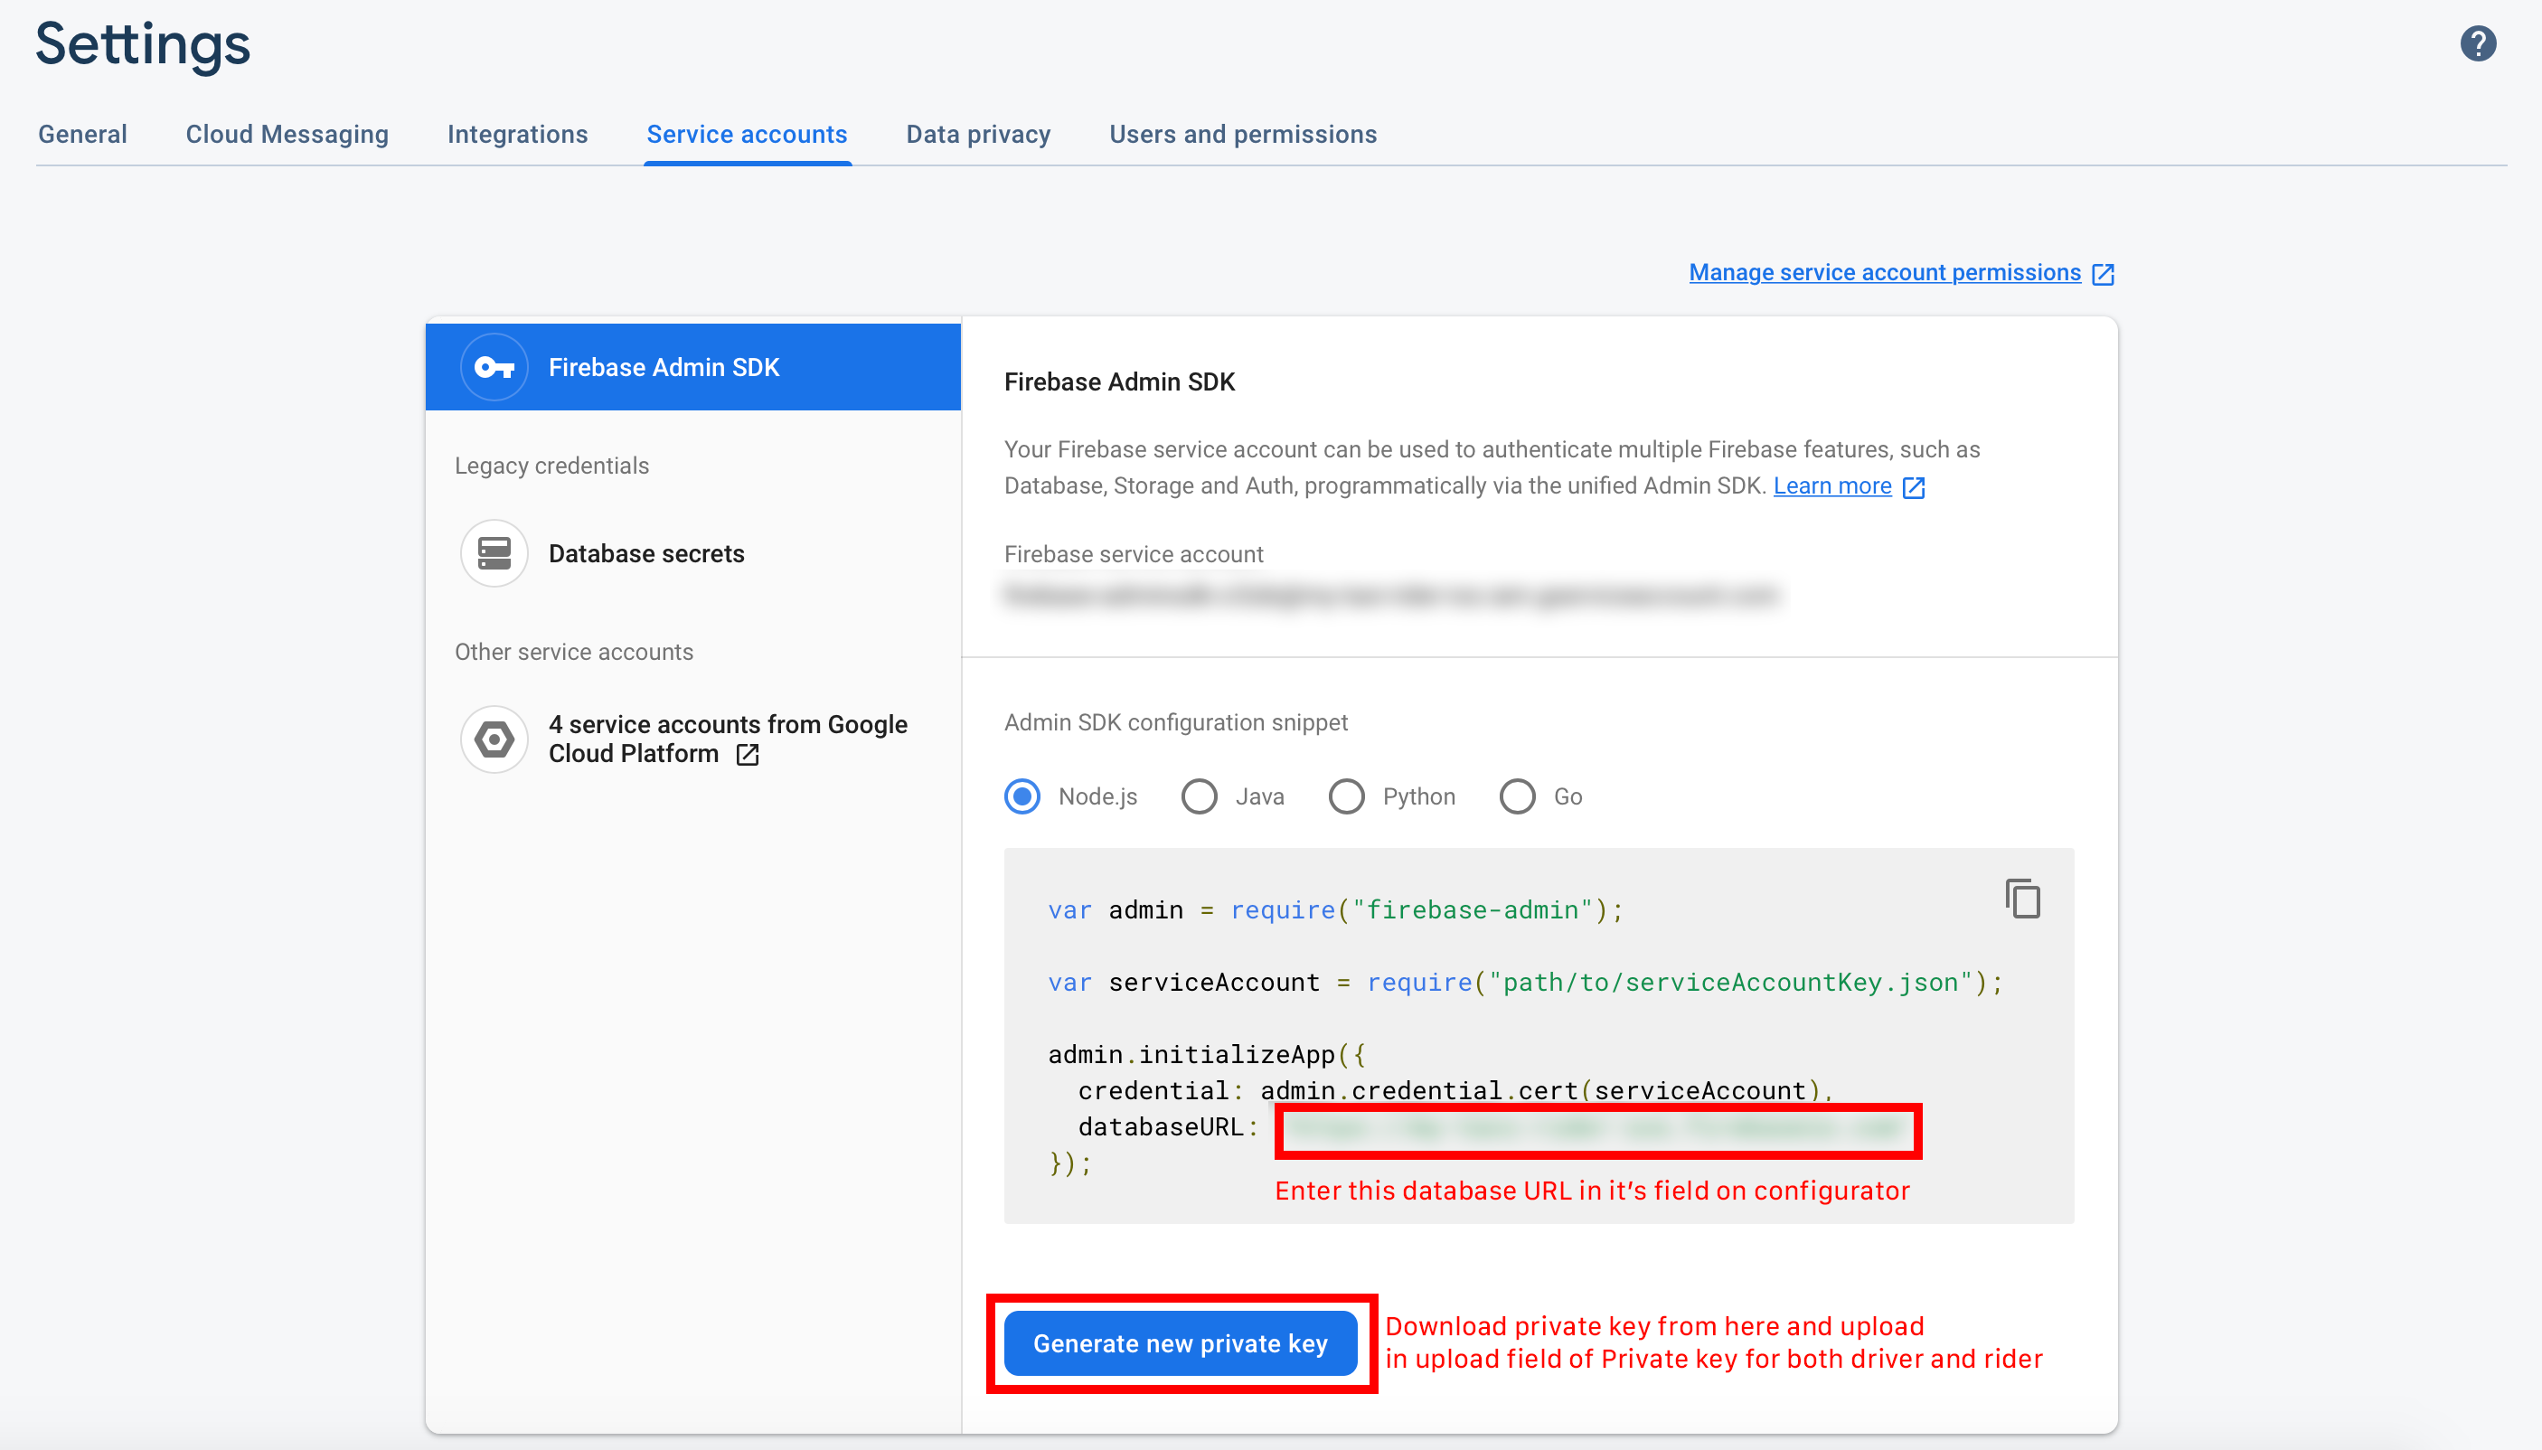
Task: Click the Settings page heading
Action: (143, 45)
